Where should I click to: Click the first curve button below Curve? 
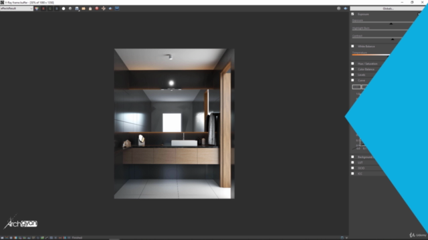tap(356, 87)
